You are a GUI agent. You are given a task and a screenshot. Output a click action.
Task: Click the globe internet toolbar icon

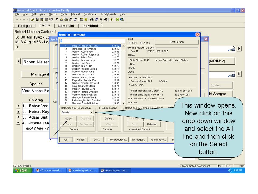(122, 19)
